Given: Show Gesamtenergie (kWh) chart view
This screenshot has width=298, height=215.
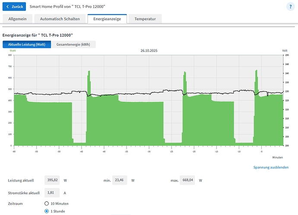Looking at the screenshot, I should (73, 44).
